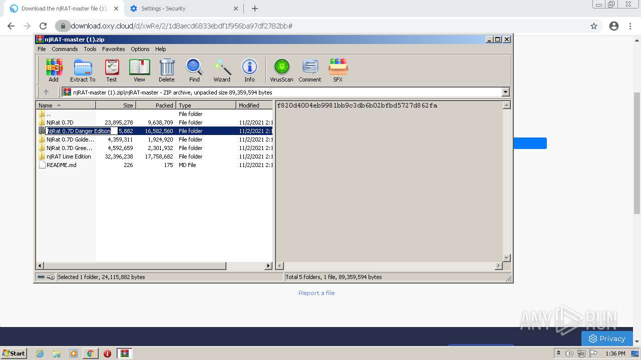The width and height of the screenshot is (641, 360).
Task: Switch to the njRAT-master download tab
Action: 64,8
